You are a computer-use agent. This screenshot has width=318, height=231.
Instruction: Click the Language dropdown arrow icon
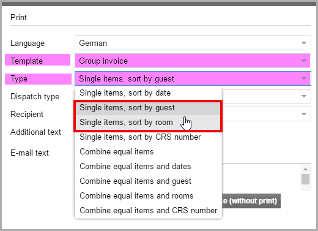(x=304, y=43)
